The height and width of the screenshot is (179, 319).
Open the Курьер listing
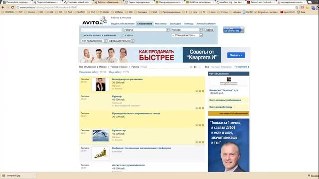point(117,96)
